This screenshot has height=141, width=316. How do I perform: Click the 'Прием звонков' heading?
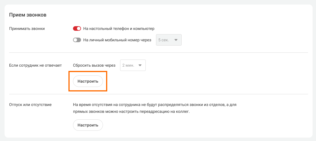click(28, 15)
